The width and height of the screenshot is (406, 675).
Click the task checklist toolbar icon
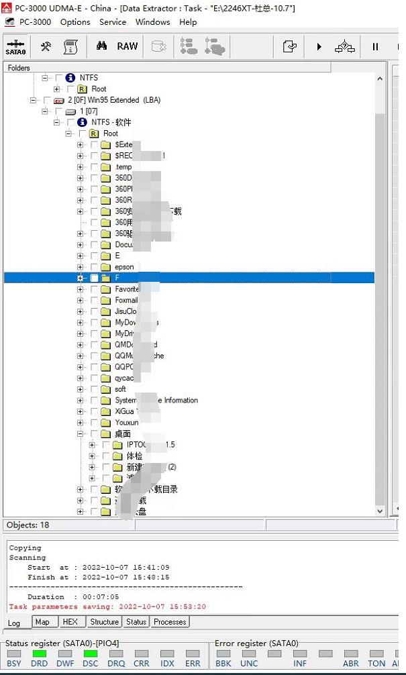coord(290,46)
